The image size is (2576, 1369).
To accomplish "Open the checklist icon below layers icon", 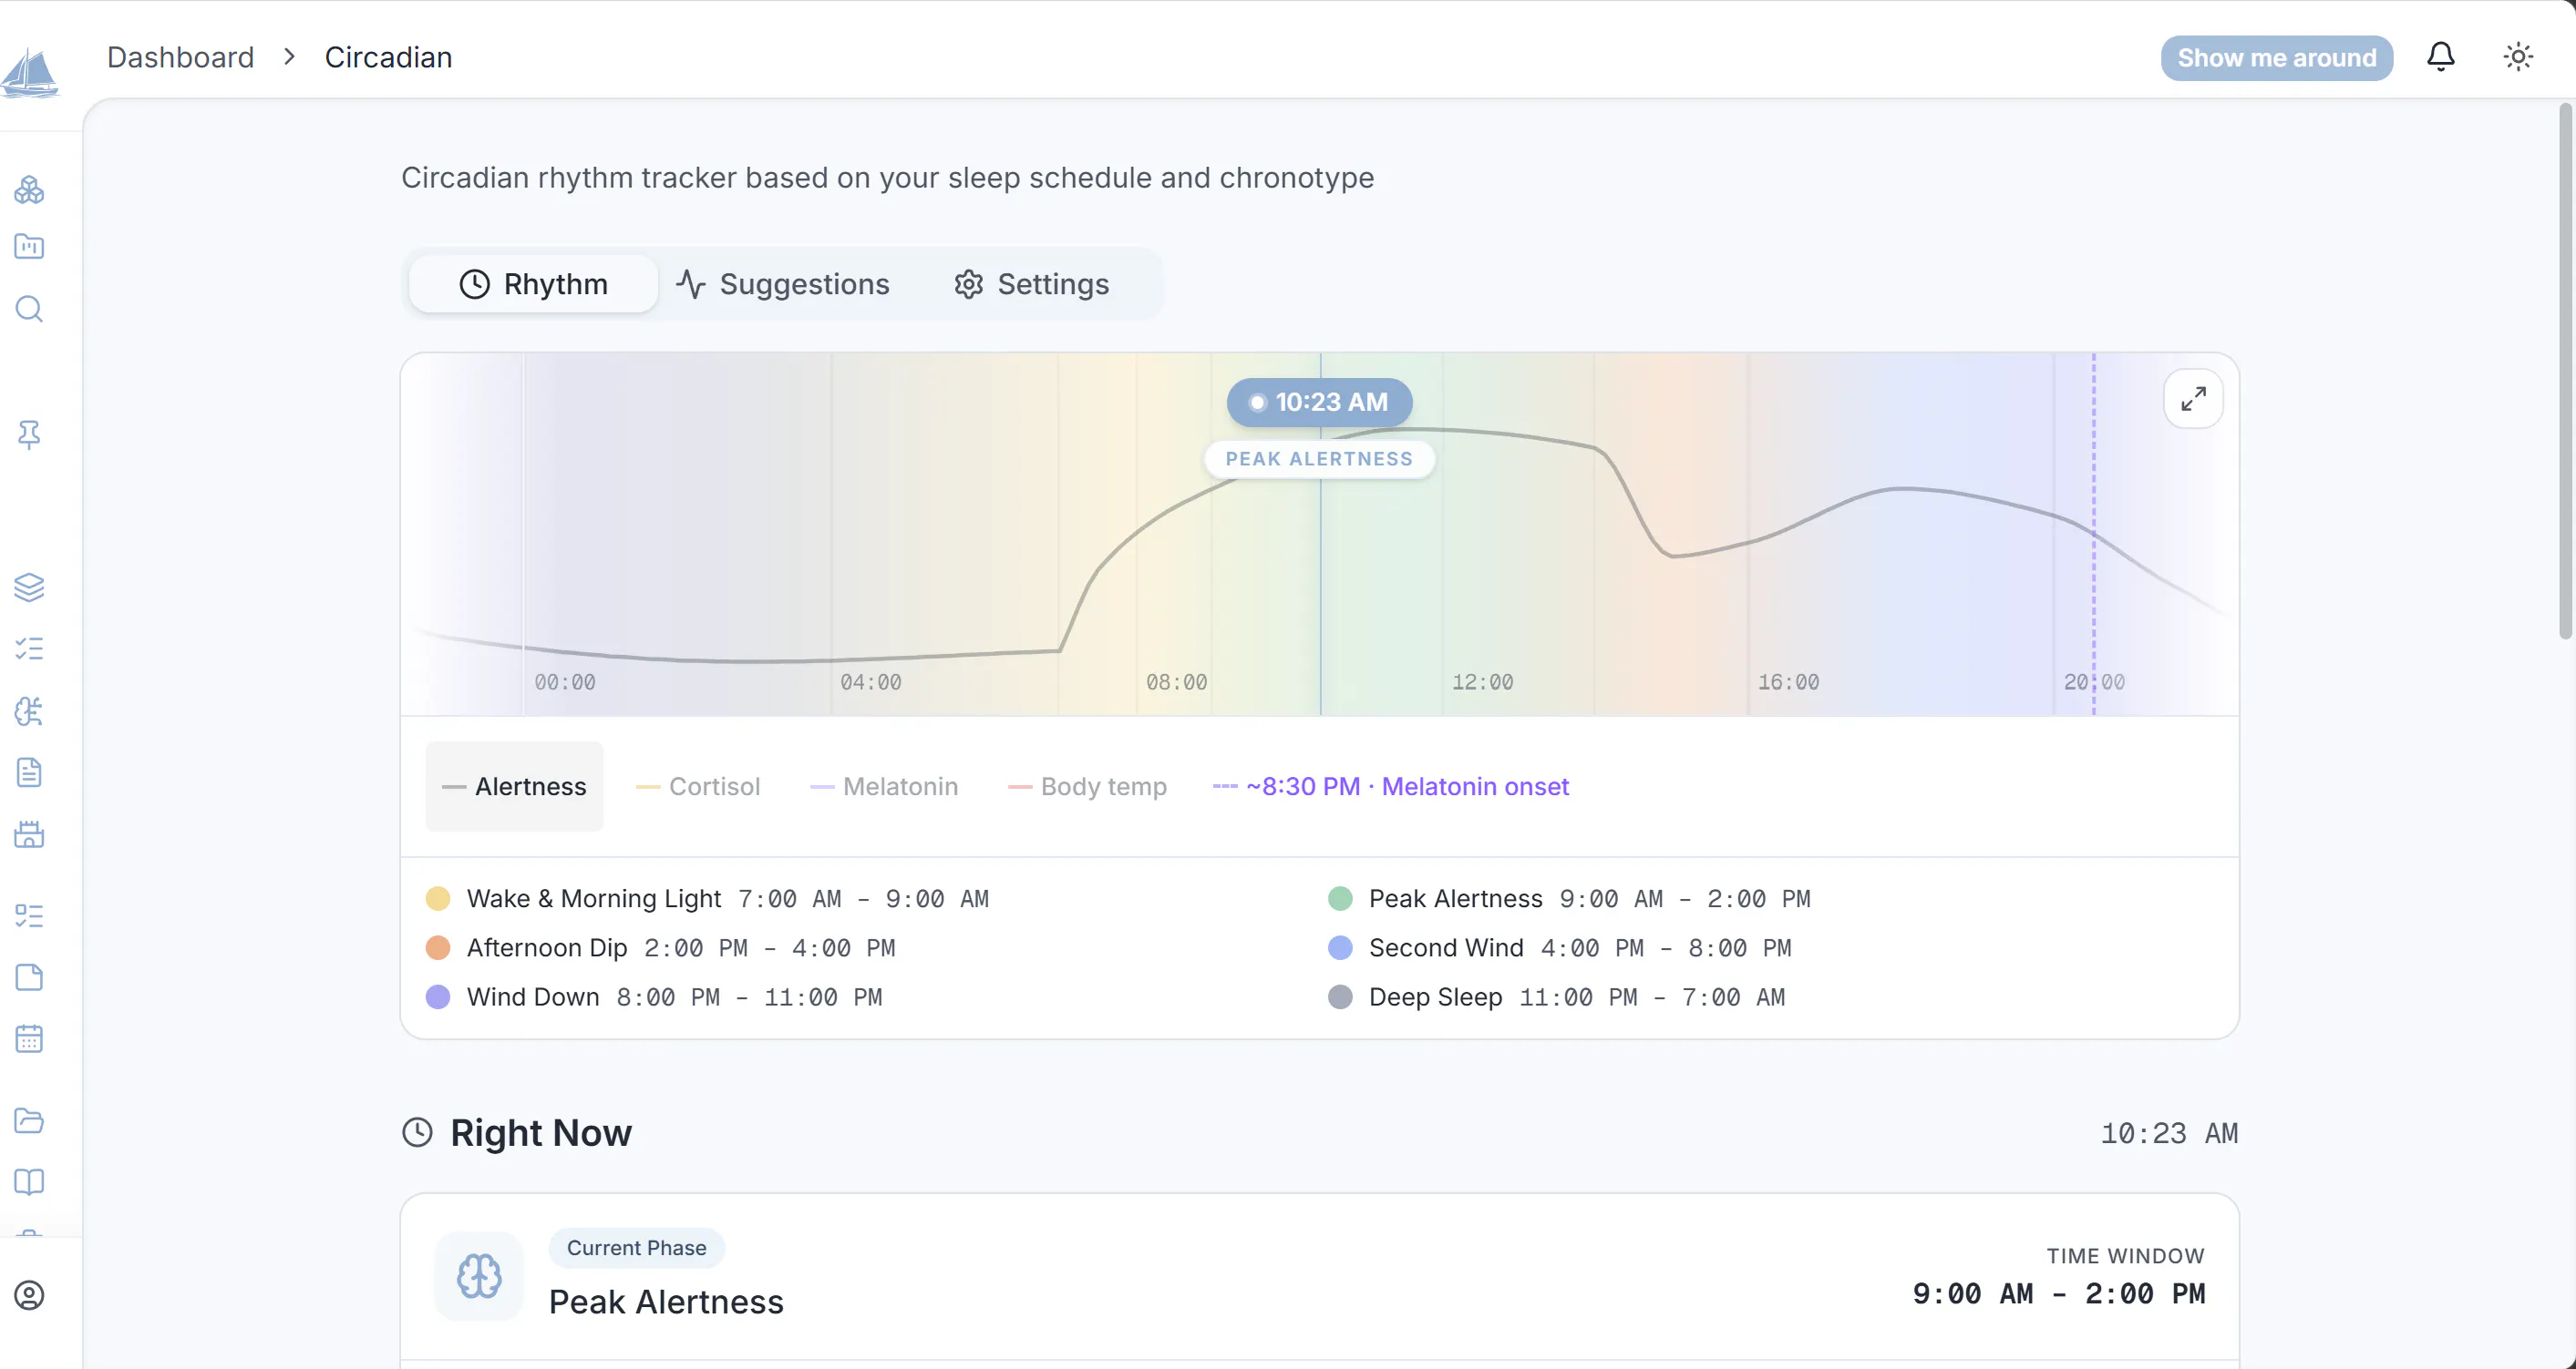I will pyautogui.click(x=29, y=649).
